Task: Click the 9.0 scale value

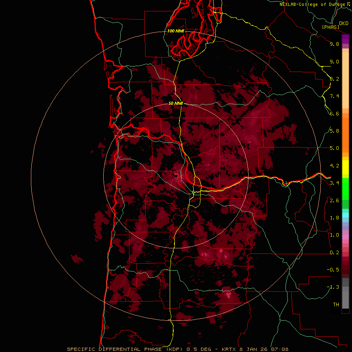Action: click(334, 62)
